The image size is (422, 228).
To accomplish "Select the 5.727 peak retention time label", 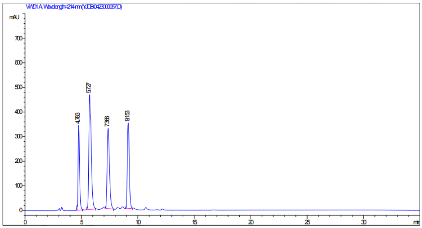I will [x=89, y=88].
